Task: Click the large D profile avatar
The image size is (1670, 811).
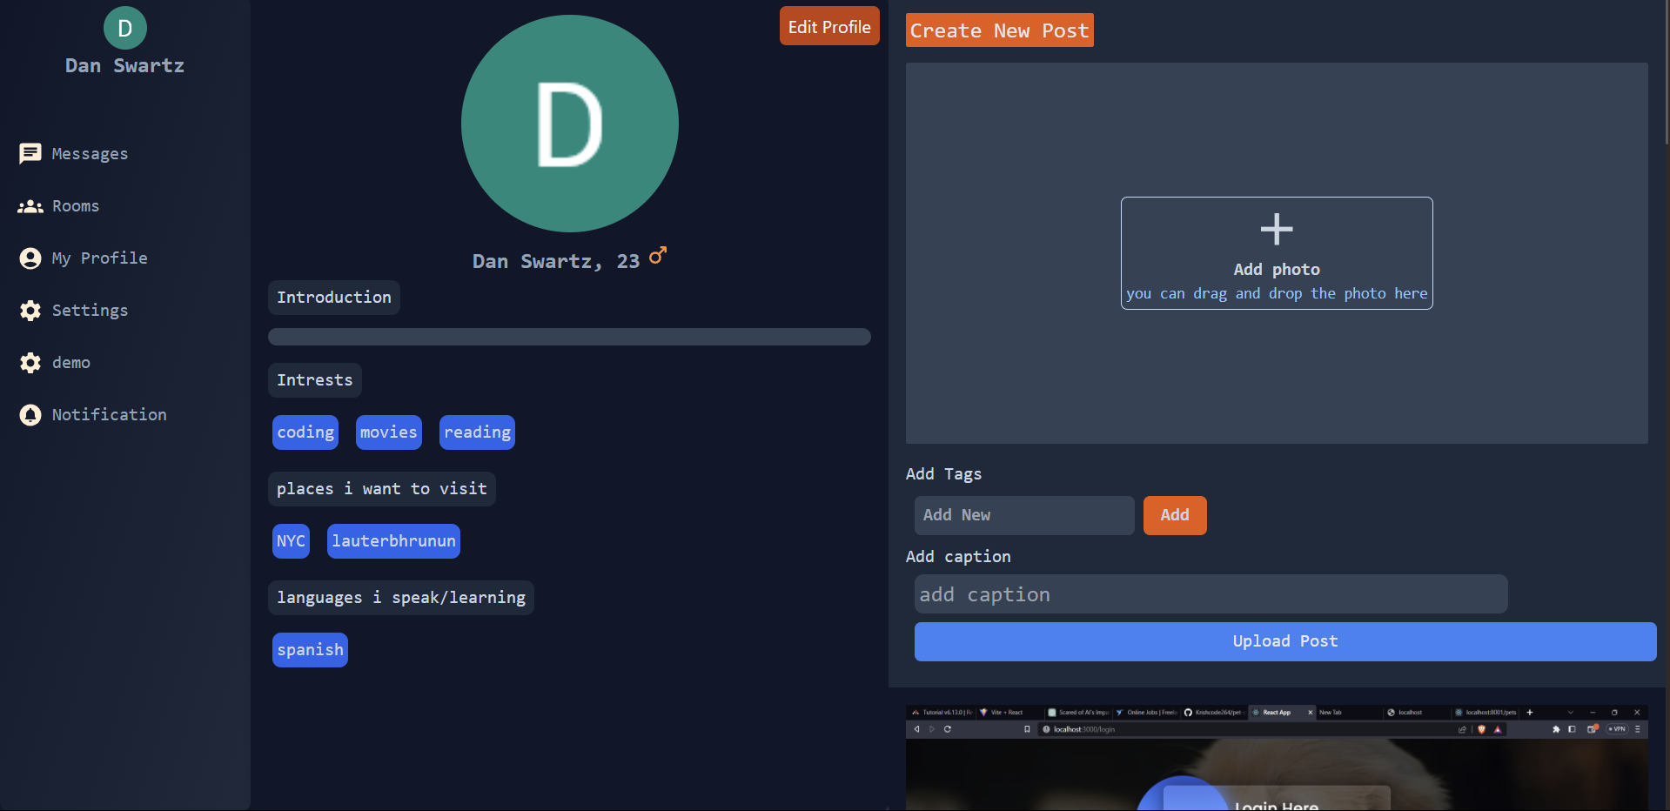Action: click(570, 124)
